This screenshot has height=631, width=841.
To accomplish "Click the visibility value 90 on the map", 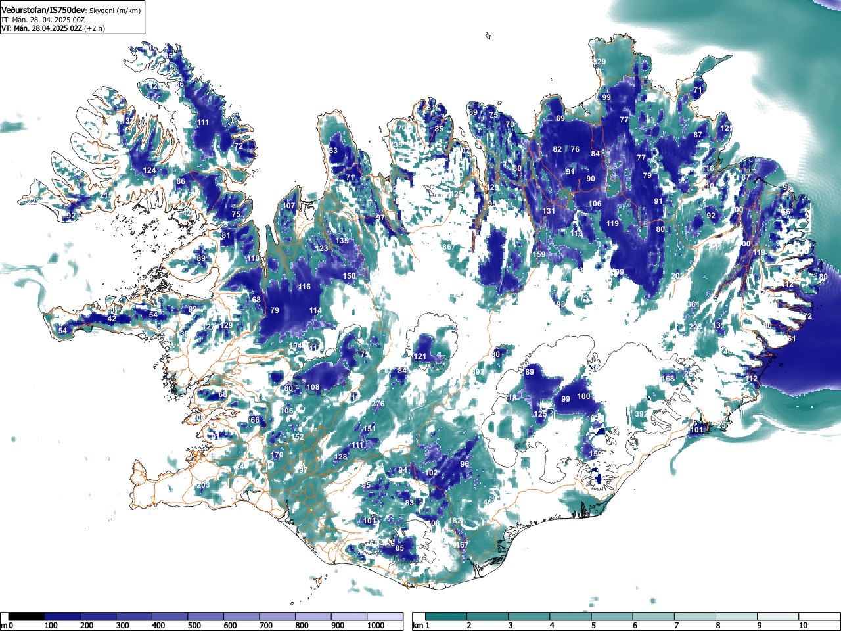I will 591,179.
